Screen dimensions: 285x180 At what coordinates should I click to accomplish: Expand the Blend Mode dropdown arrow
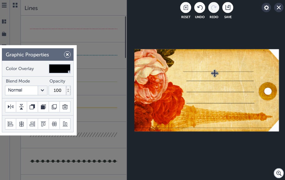coord(42,90)
